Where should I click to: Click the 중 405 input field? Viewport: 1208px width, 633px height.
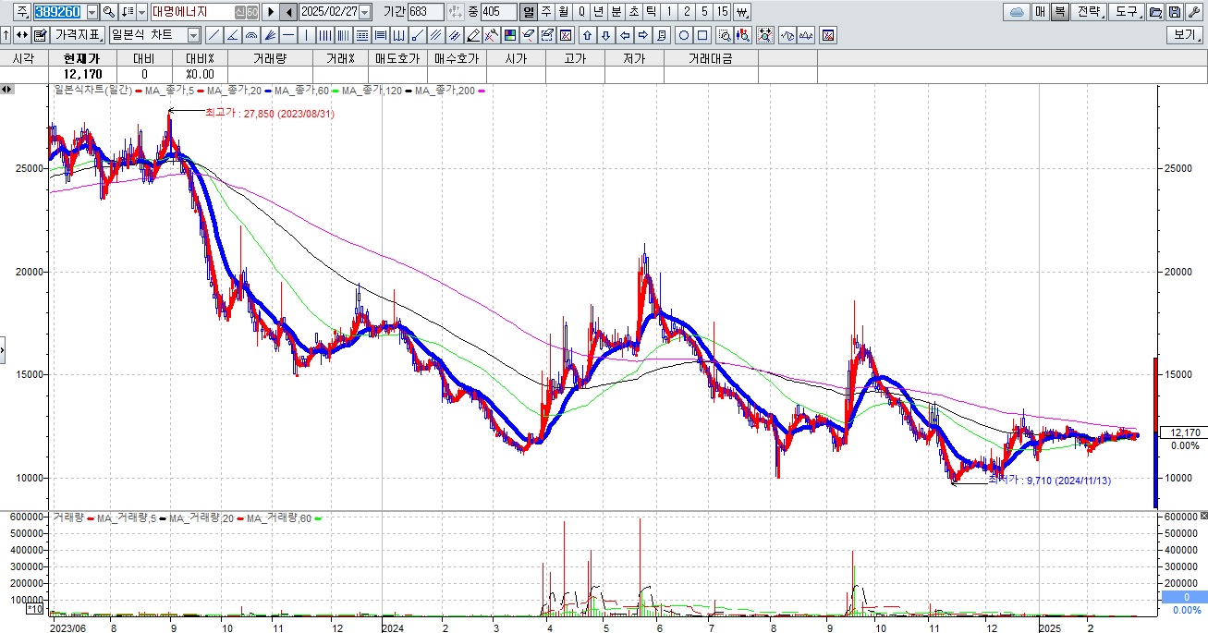498,12
